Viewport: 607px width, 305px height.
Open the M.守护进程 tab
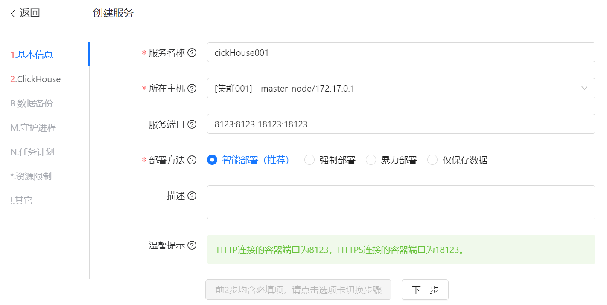coord(33,127)
